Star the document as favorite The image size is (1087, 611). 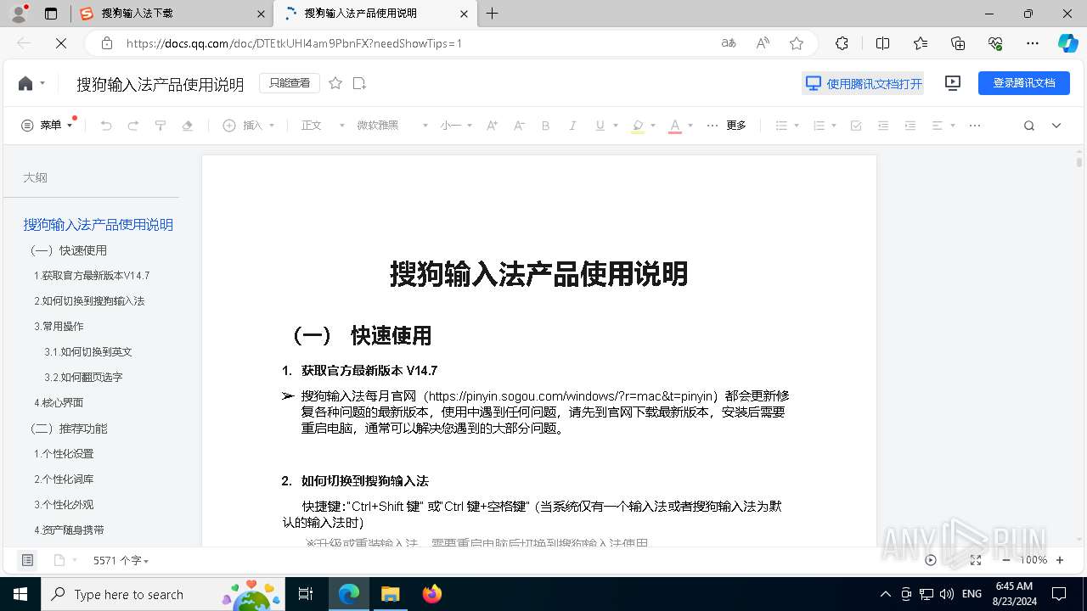(335, 83)
